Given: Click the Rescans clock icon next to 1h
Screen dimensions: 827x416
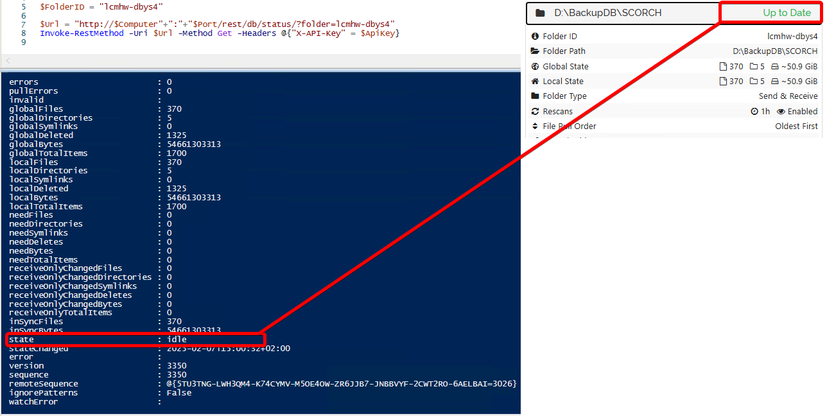Looking at the screenshot, I should tap(754, 112).
